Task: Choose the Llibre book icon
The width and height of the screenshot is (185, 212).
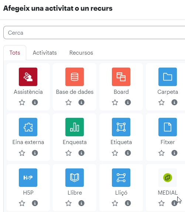Action: pyautogui.click(x=75, y=178)
